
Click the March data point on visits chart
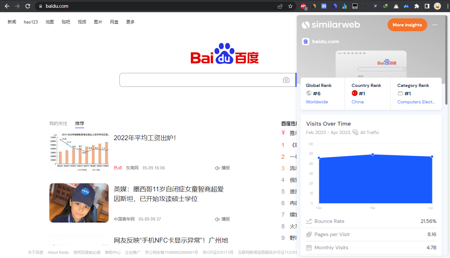pos(373,155)
